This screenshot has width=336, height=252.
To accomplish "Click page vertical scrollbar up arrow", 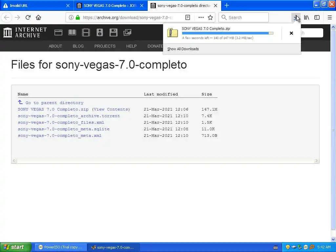I will point(333,27).
